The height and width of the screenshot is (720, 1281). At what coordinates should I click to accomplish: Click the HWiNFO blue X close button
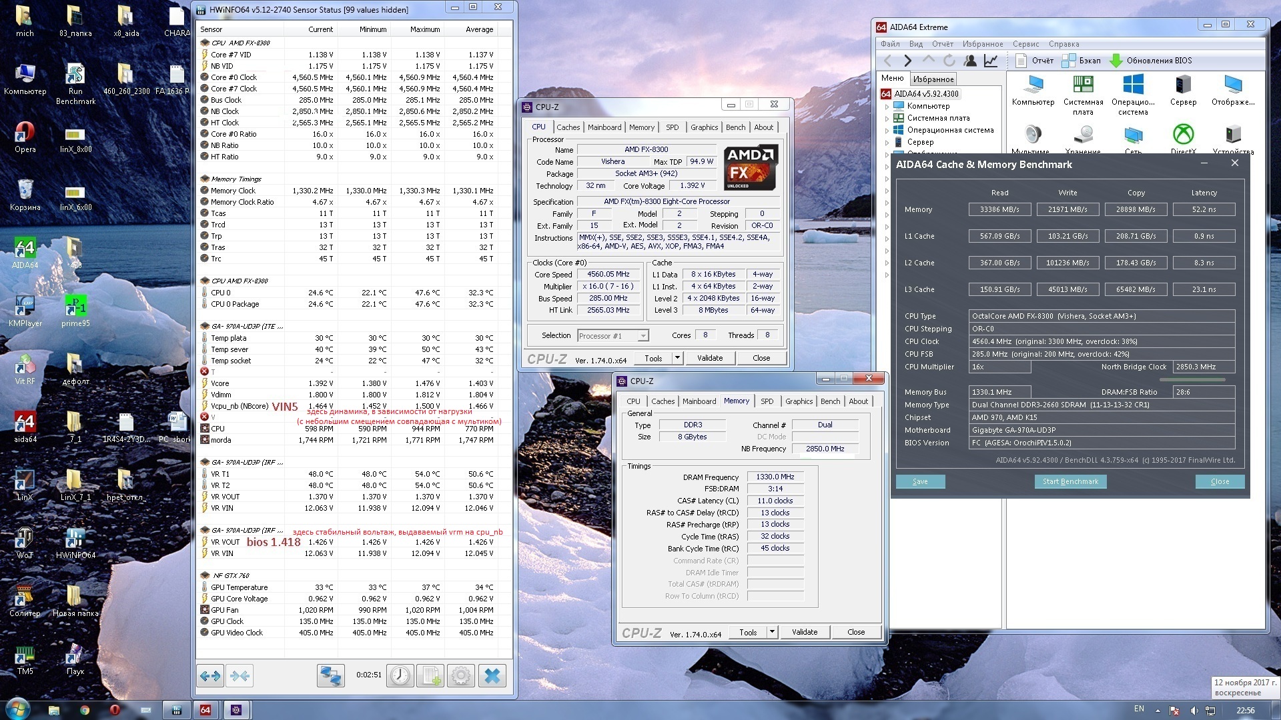[492, 676]
